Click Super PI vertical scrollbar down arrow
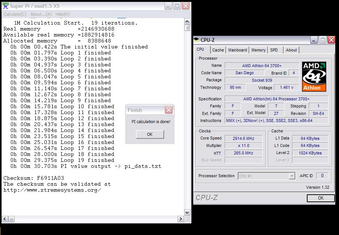 pos(187,212)
